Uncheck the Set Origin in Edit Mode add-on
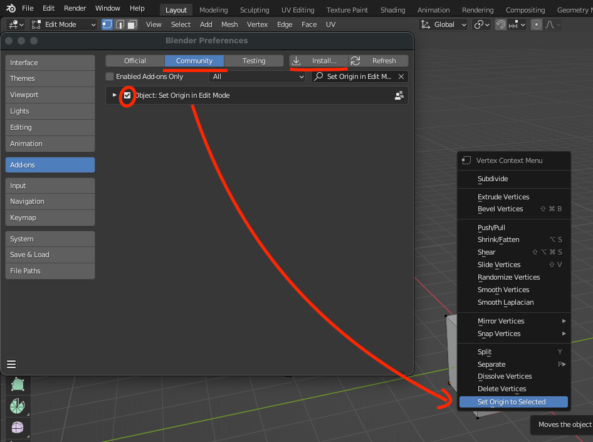Viewport: 593px width, 442px height. pyautogui.click(x=127, y=95)
